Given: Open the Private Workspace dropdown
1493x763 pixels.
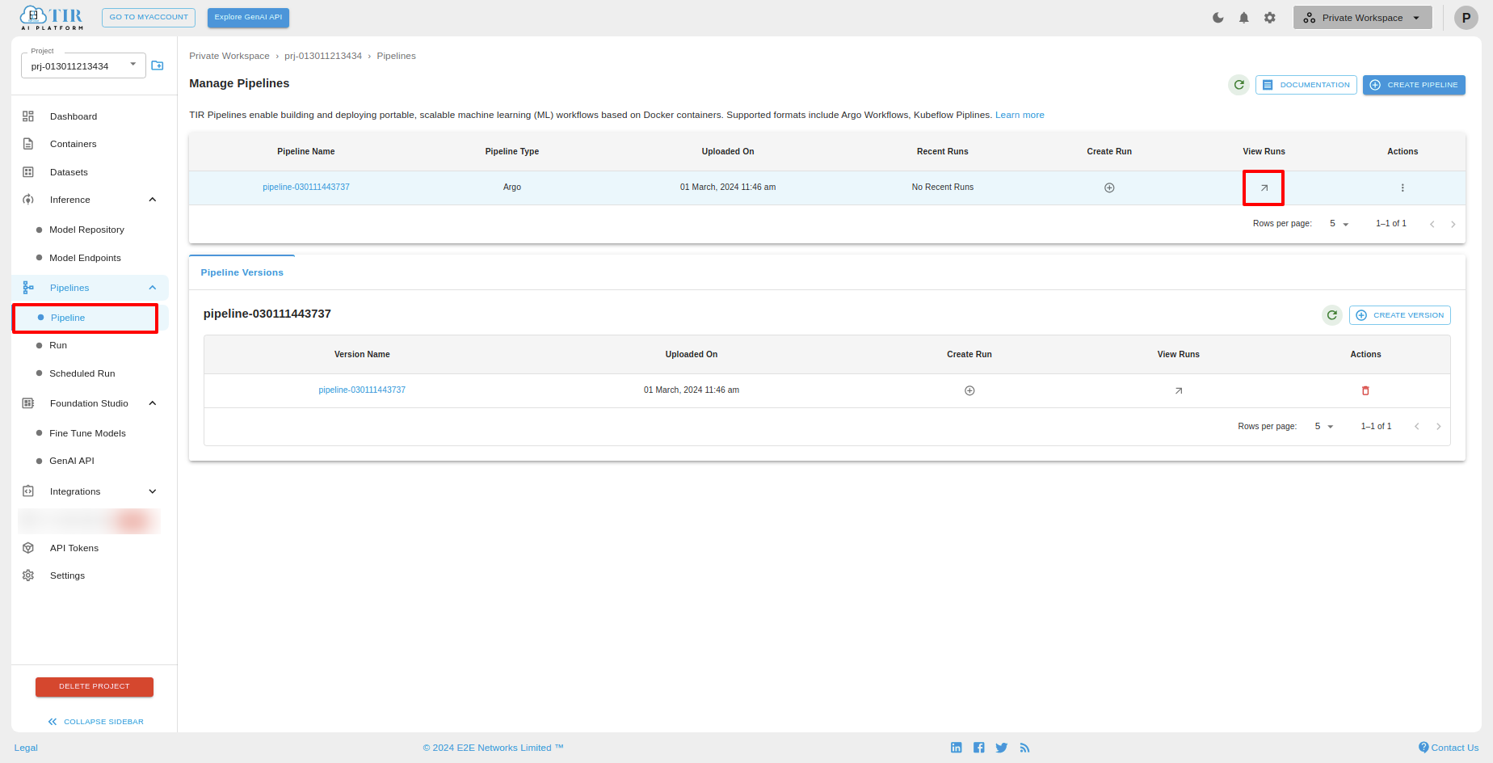Looking at the screenshot, I should pos(1362,18).
